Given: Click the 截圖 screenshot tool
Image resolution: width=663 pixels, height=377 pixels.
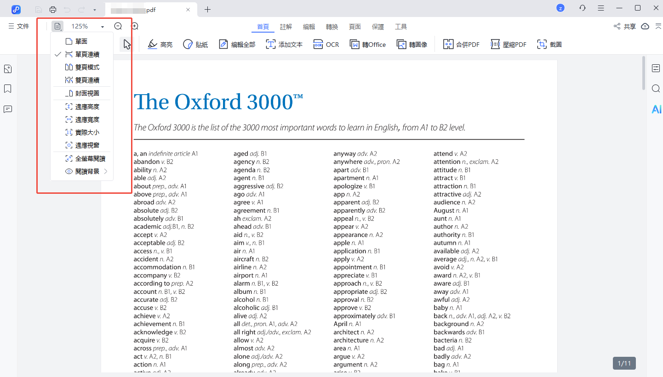Looking at the screenshot, I should (x=549, y=45).
